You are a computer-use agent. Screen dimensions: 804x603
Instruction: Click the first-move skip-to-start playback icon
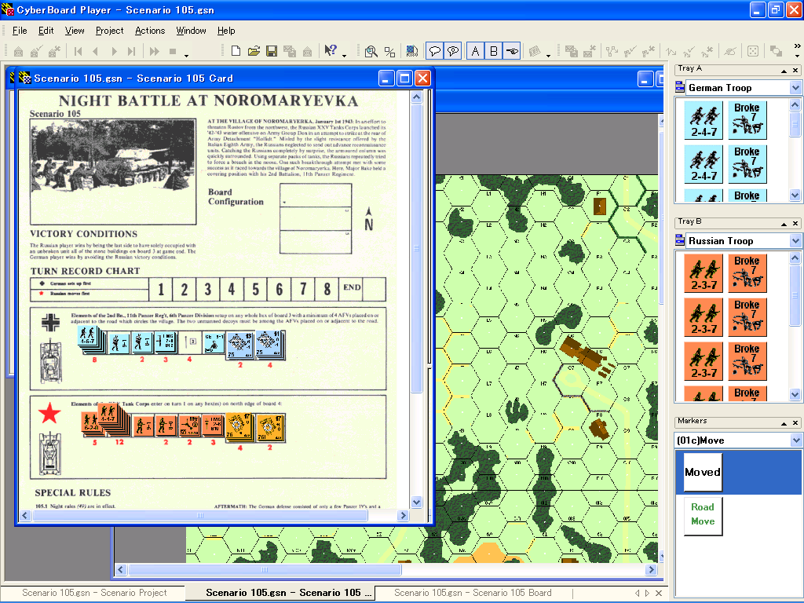pyautogui.click(x=78, y=51)
